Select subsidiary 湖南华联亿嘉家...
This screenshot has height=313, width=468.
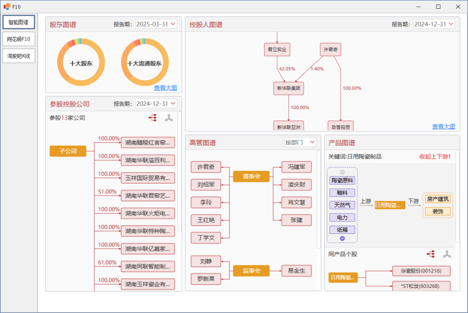click(148, 249)
